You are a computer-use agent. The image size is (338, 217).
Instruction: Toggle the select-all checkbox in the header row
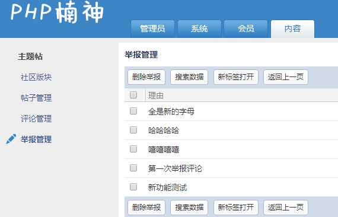click(x=133, y=95)
